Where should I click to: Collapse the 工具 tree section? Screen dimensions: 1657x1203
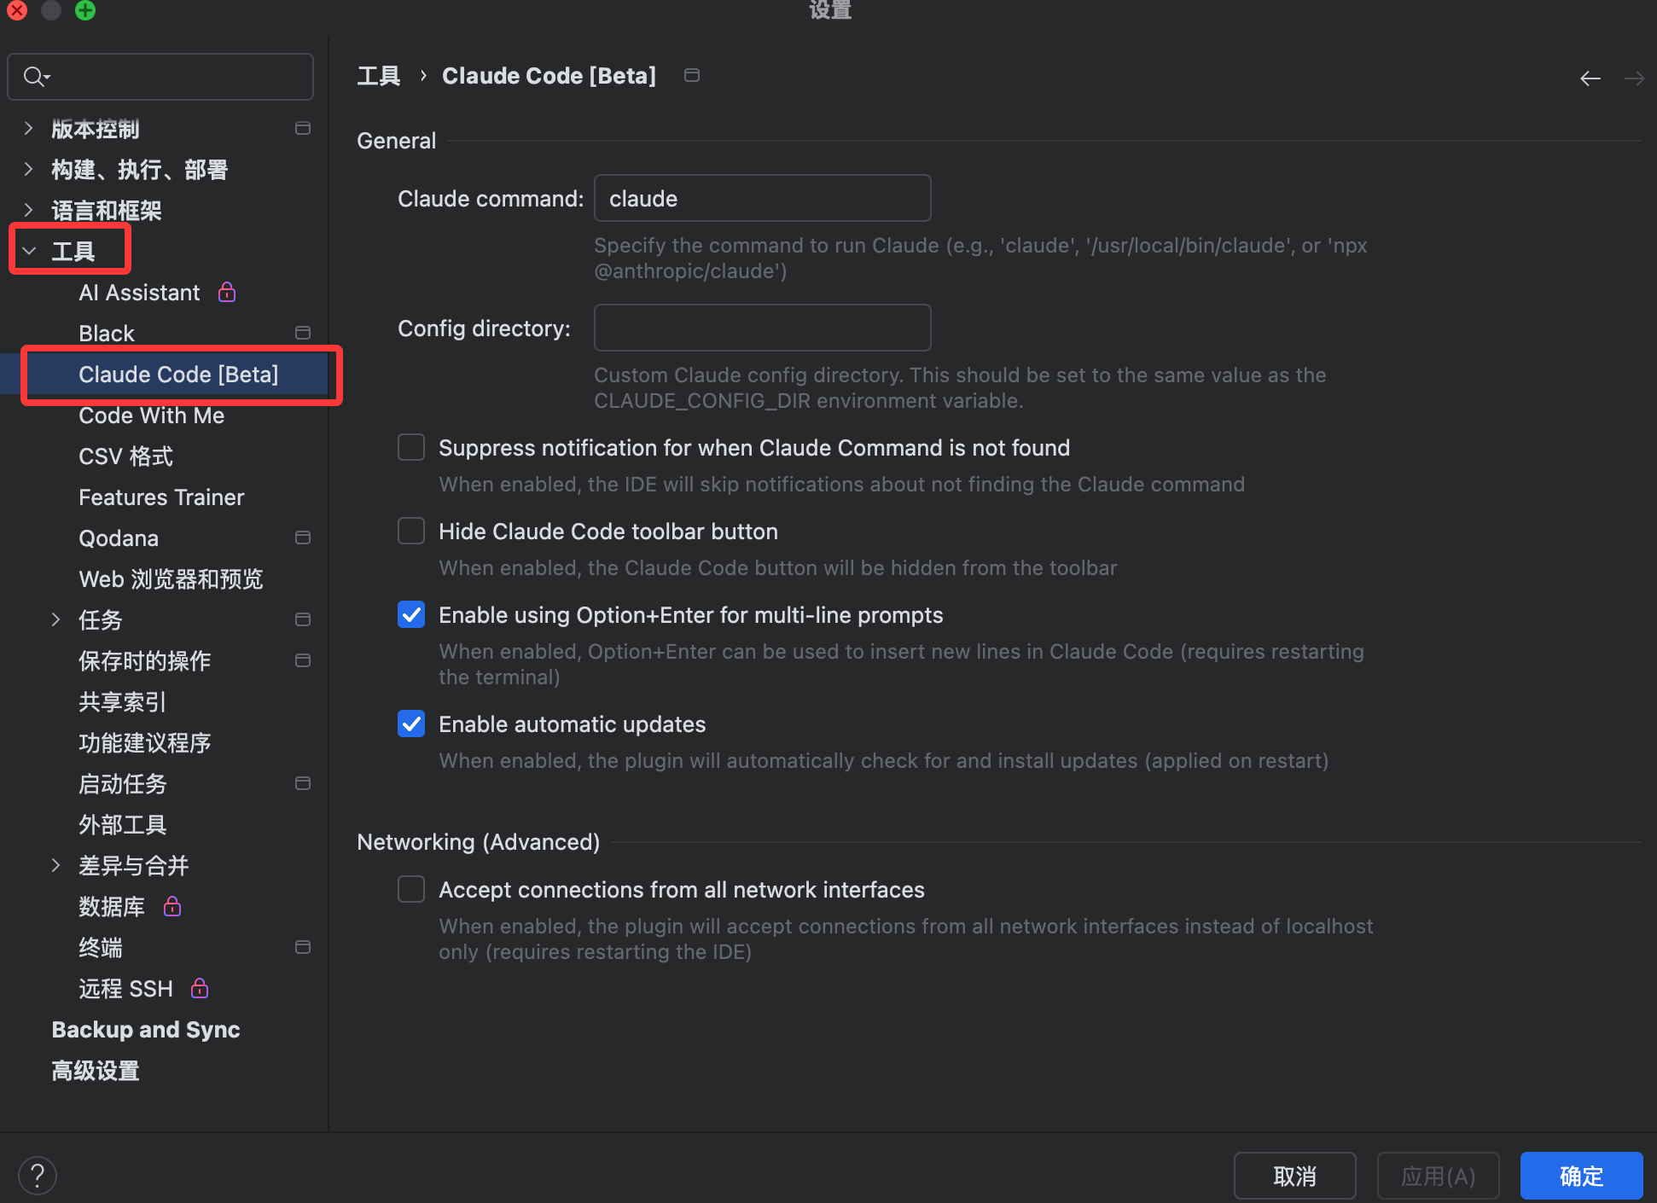[x=29, y=251]
